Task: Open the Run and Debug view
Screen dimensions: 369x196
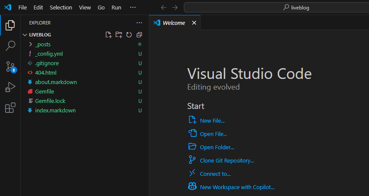Action: coord(10,87)
